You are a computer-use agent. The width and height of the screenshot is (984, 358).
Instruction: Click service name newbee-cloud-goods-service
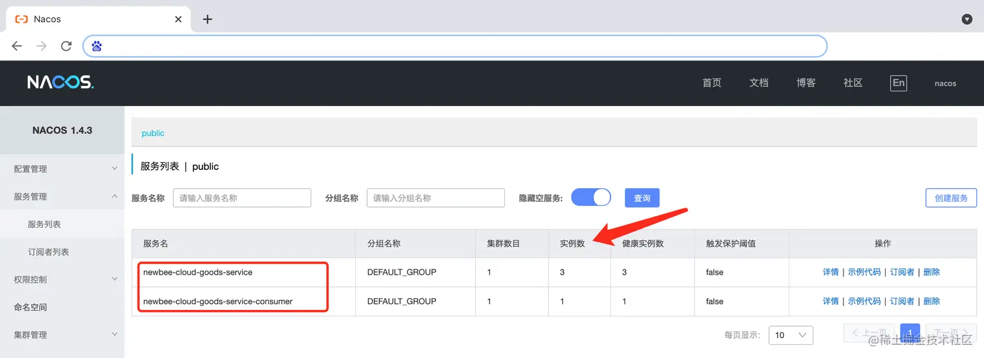tap(198, 272)
